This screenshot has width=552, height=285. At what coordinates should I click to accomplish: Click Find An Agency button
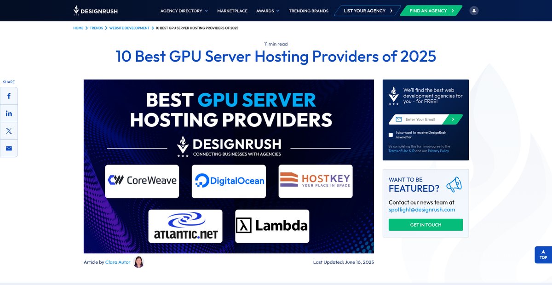[431, 11]
